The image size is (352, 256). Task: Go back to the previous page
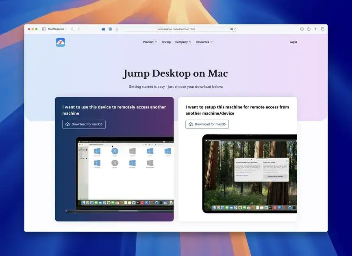72,29
